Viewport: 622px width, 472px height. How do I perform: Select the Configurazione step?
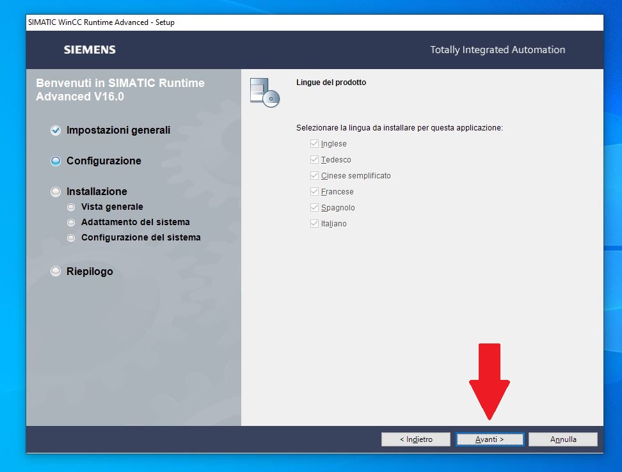[104, 161]
